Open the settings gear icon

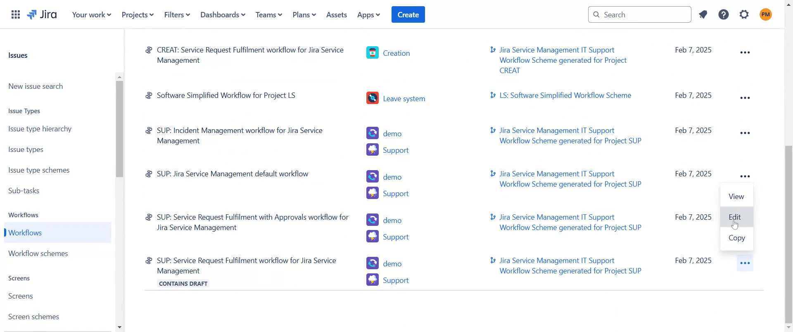pos(744,15)
